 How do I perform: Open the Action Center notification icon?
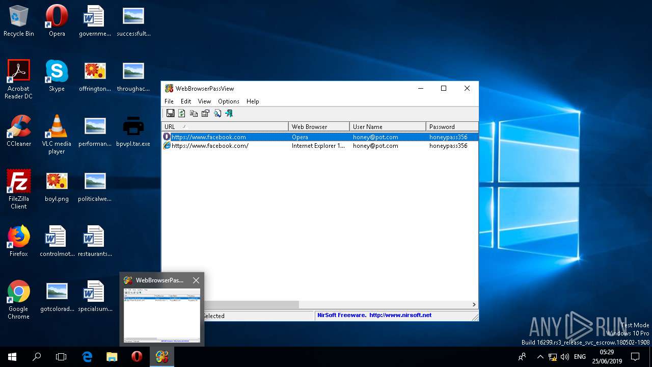(x=635, y=357)
